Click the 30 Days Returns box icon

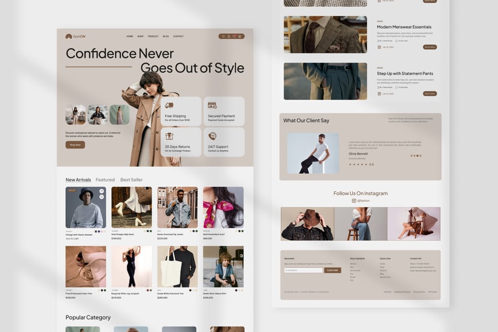click(169, 136)
